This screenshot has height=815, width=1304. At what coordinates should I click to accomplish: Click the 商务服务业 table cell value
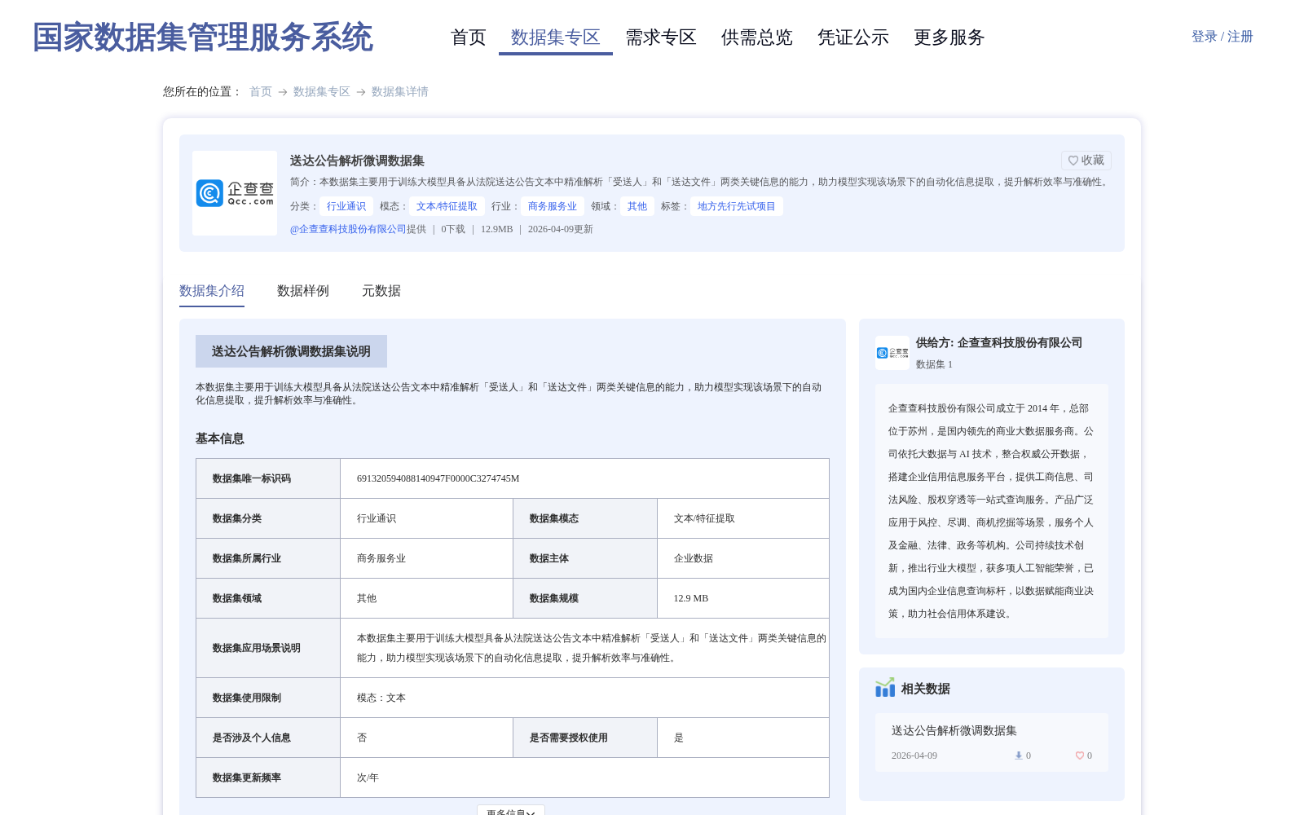[381, 558]
